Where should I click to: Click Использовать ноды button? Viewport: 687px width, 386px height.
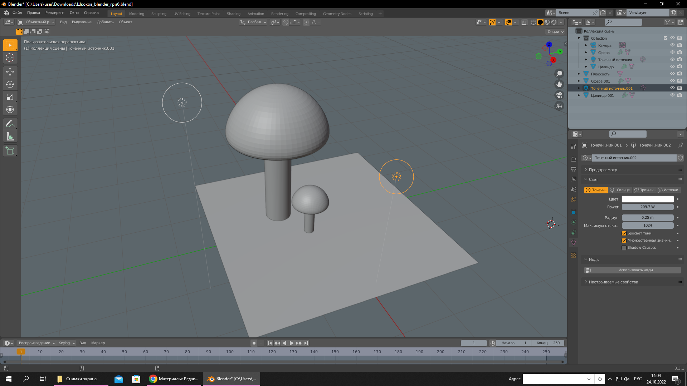tap(632, 270)
